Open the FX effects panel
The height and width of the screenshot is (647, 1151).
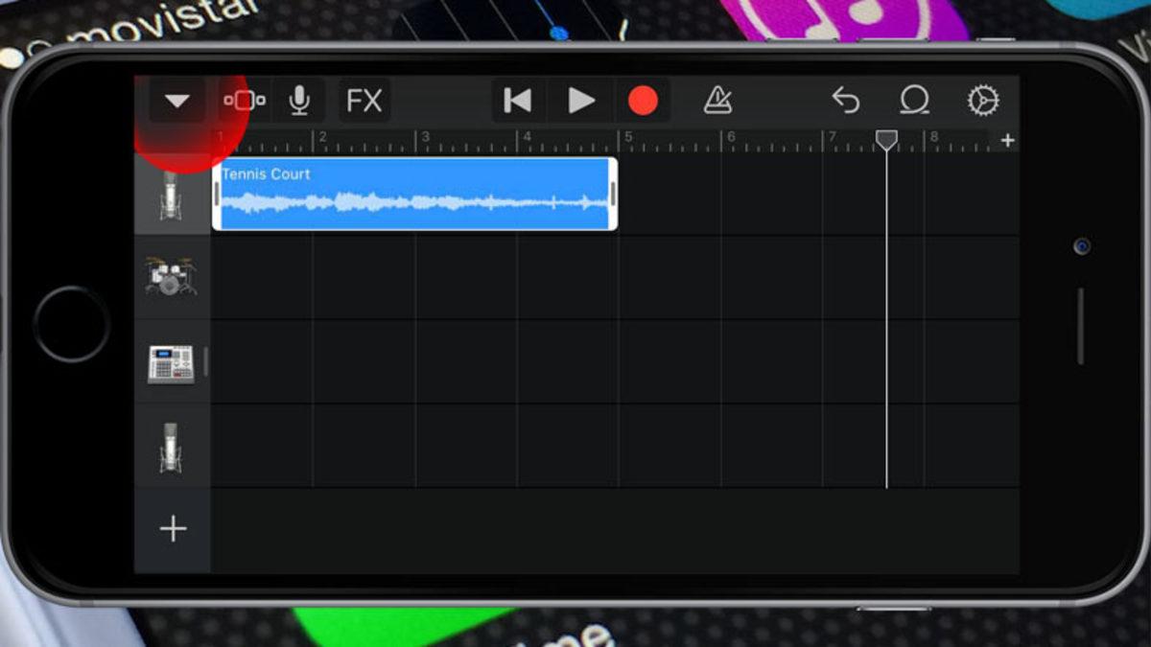point(364,101)
